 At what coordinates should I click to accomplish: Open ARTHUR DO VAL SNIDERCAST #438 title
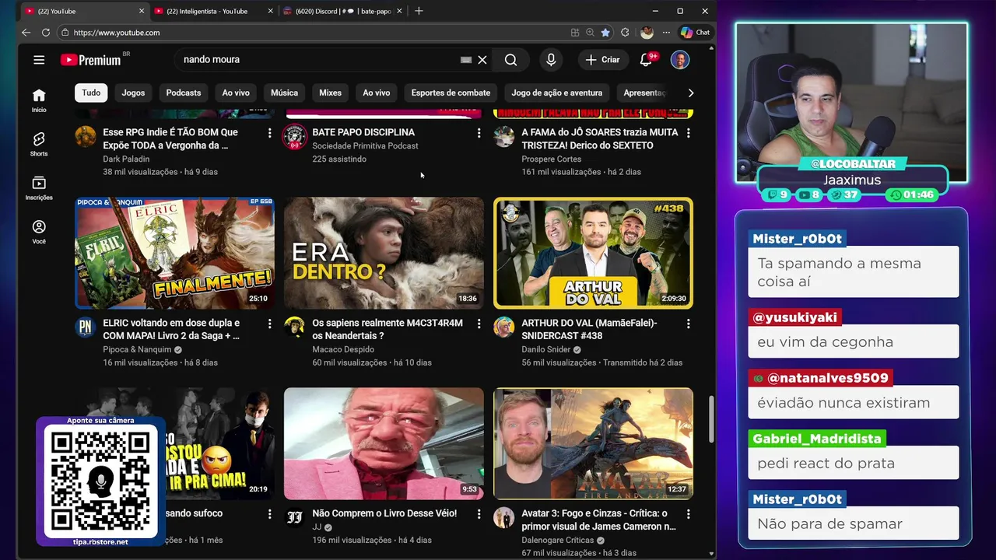[589, 329]
